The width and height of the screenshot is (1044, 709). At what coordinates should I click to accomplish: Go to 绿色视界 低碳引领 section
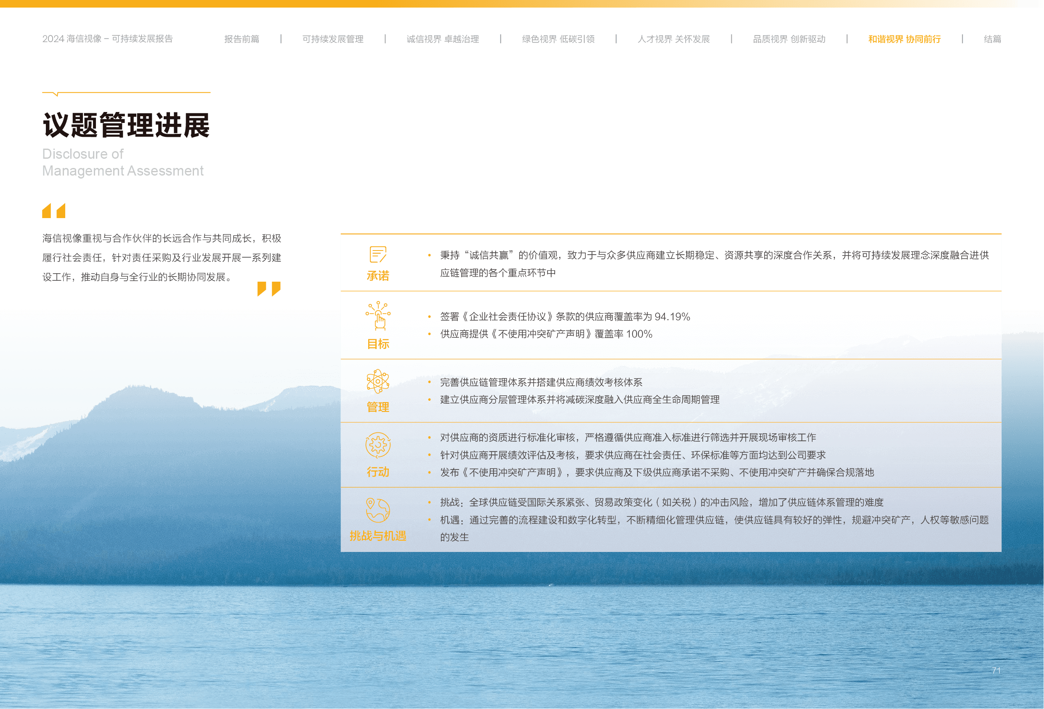pyautogui.click(x=558, y=39)
